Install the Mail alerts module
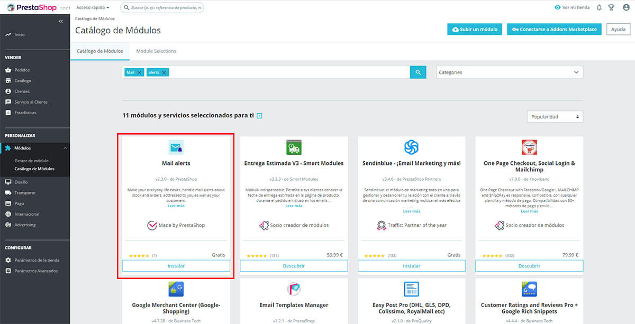The width and height of the screenshot is (635, 324). (x=176, y=266)
